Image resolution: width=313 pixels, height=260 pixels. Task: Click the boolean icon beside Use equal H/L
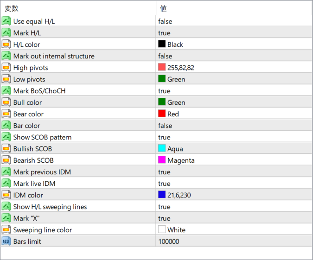point(6,21)
